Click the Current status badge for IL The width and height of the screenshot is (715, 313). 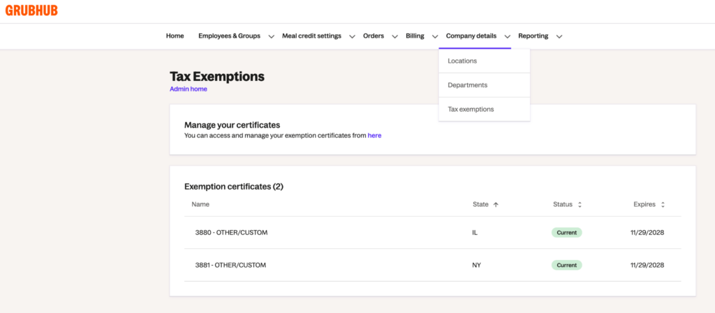(567, 232)
